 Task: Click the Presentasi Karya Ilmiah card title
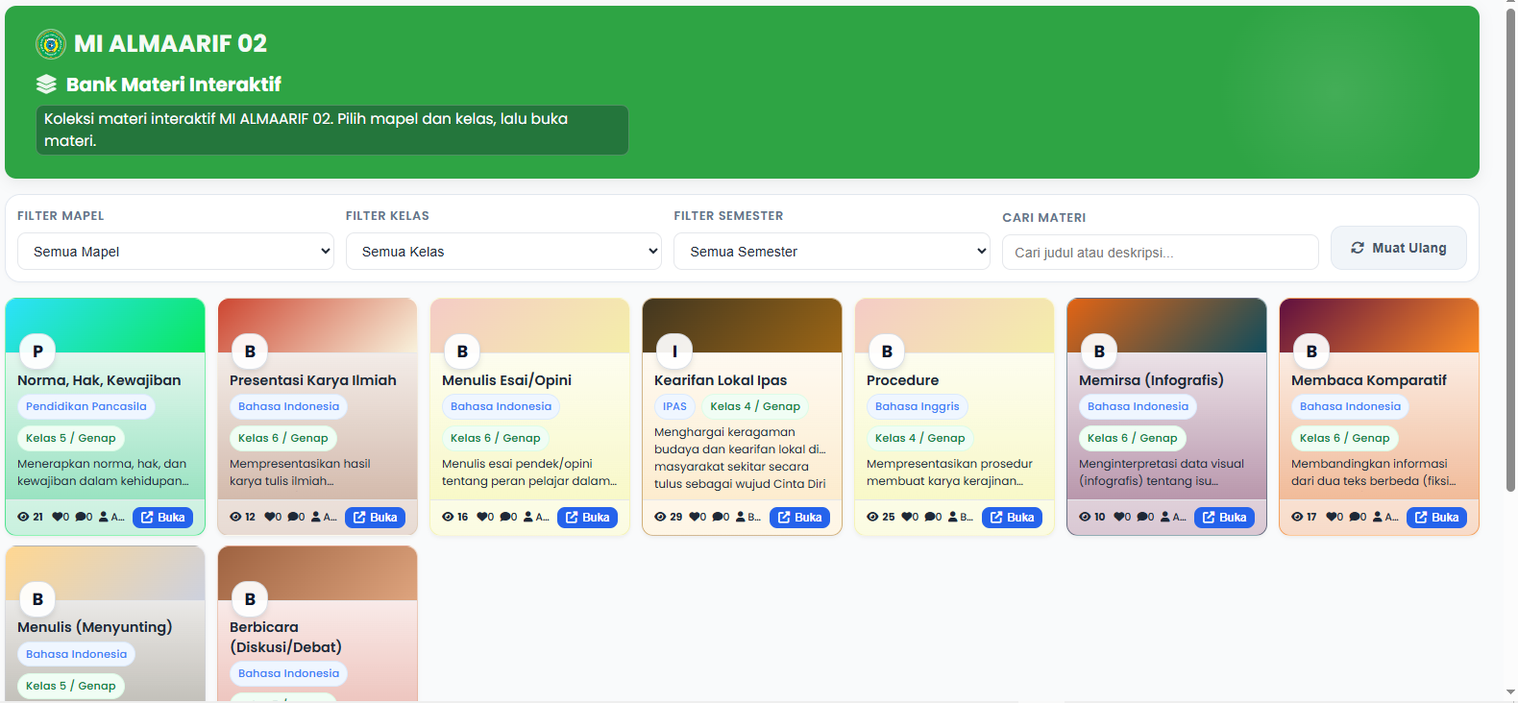pos(313,380)
